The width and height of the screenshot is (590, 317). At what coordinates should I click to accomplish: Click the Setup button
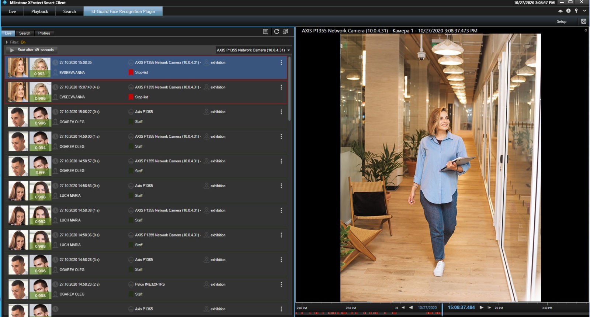click(x=561, y=21)
